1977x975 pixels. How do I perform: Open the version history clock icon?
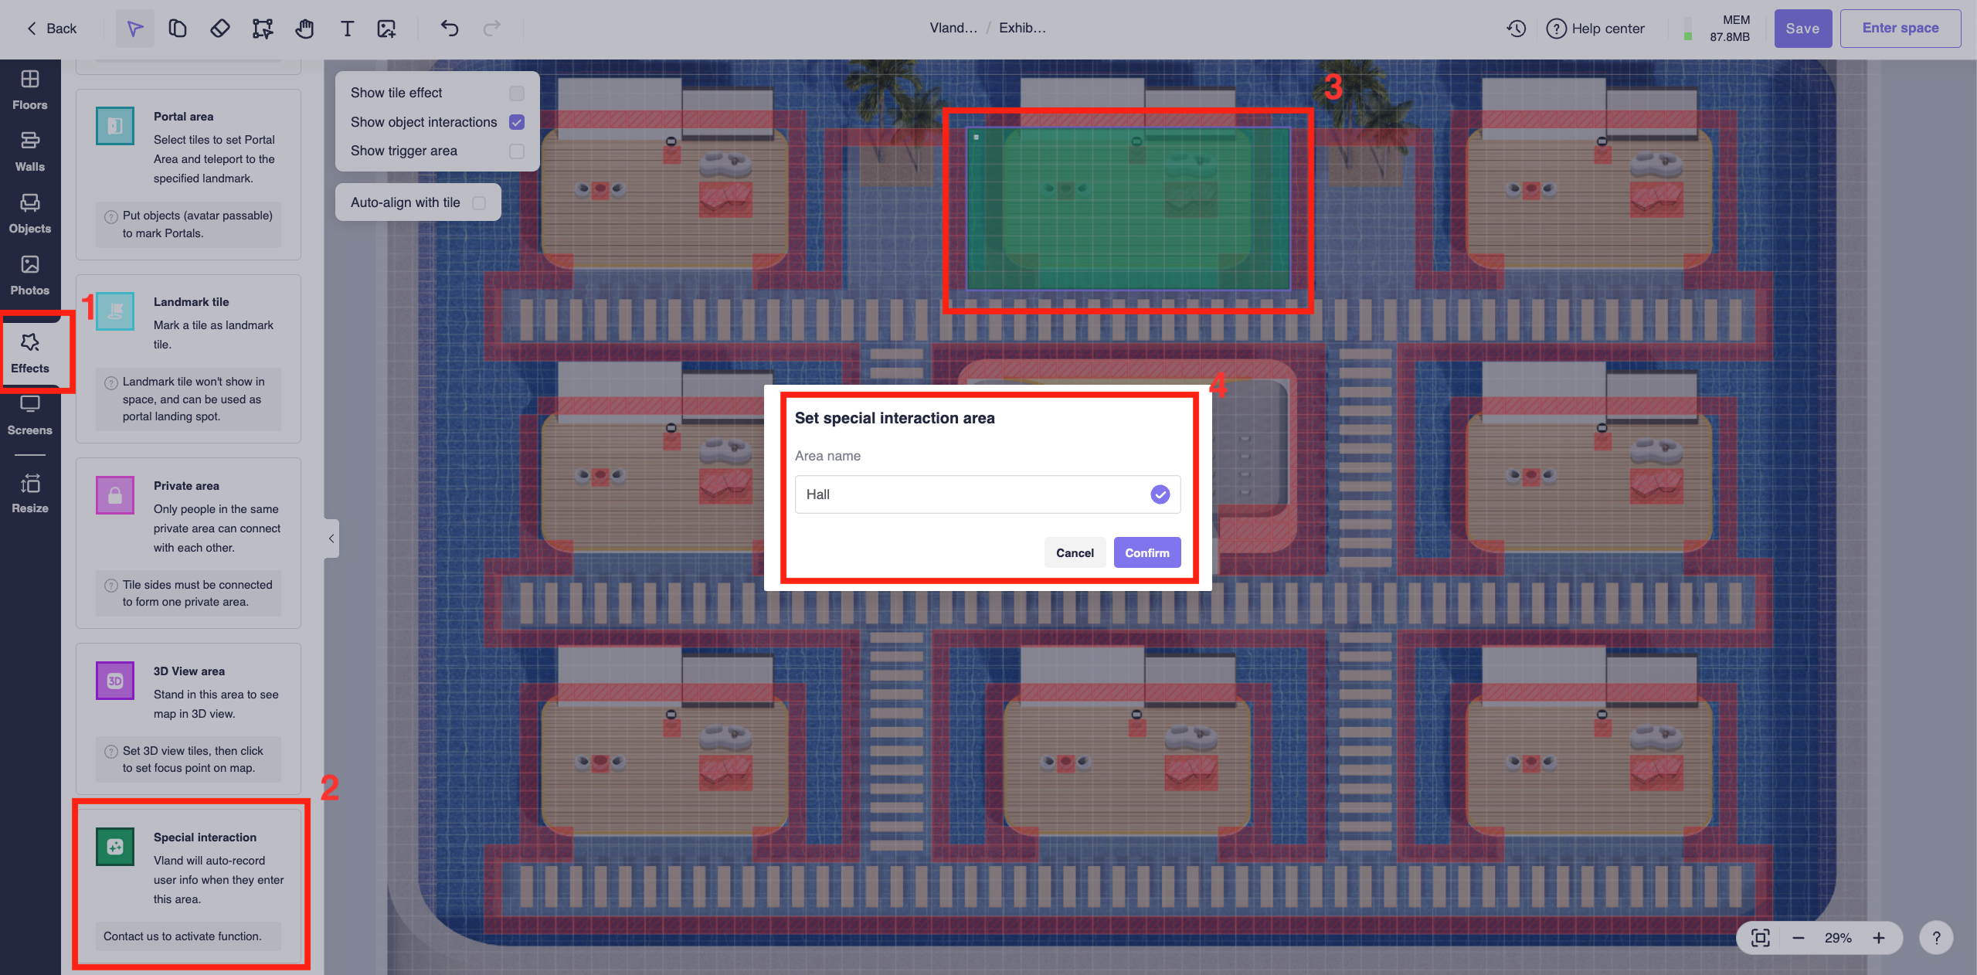[1516, 29]
